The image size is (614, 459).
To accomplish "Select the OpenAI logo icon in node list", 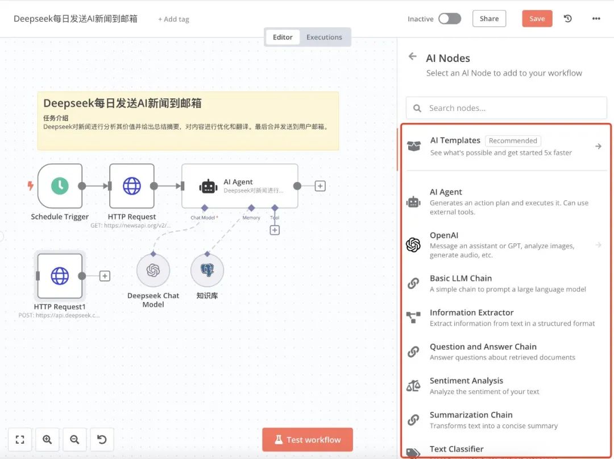I will click(x=413, y=245).
